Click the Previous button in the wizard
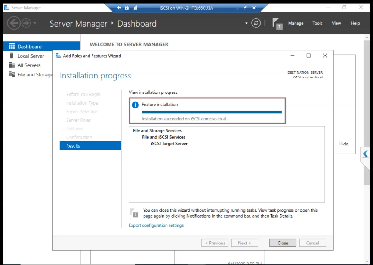The width and height of the screenshot is (373, 265). 215,243
